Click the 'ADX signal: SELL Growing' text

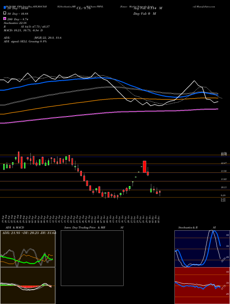[x=25, y=41]
